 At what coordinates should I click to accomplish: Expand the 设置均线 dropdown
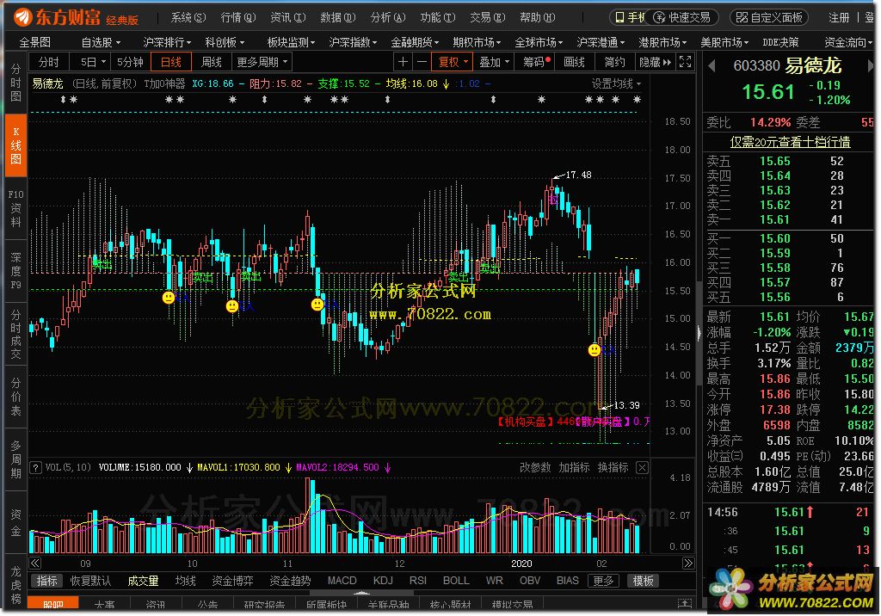(x=616, y=83)
